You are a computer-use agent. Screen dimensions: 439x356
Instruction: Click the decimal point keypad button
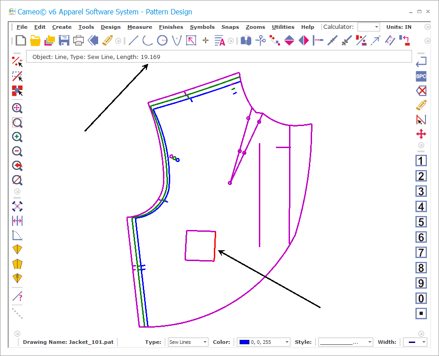click(x=421, y=313)
